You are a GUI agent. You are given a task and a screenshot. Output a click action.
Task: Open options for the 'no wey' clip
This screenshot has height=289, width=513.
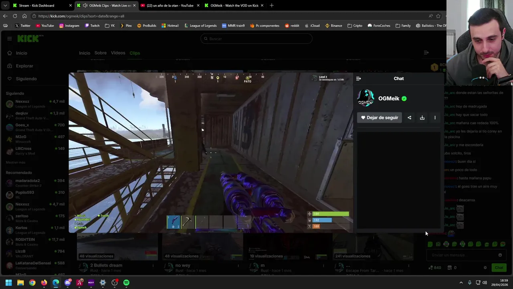pyautogui.click(x=238, y=265)
